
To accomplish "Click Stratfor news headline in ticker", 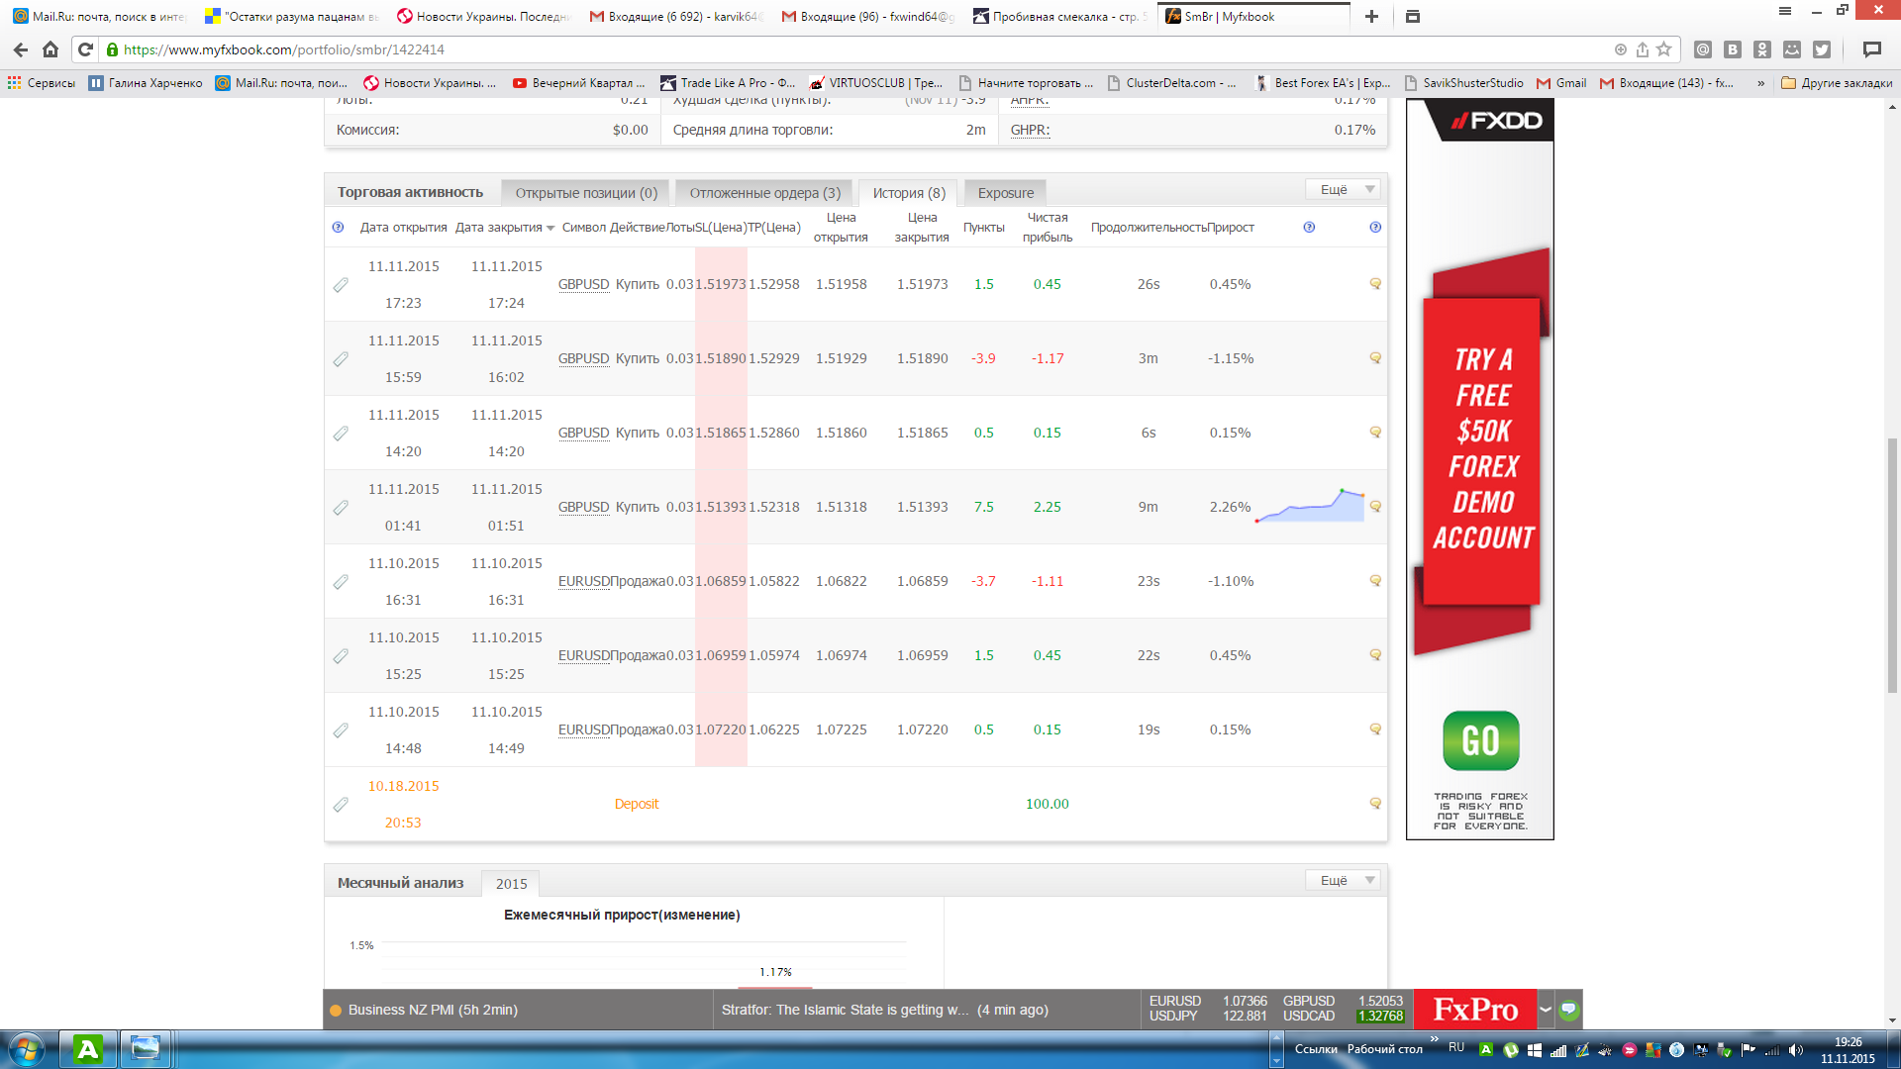I will [845, 1010].
